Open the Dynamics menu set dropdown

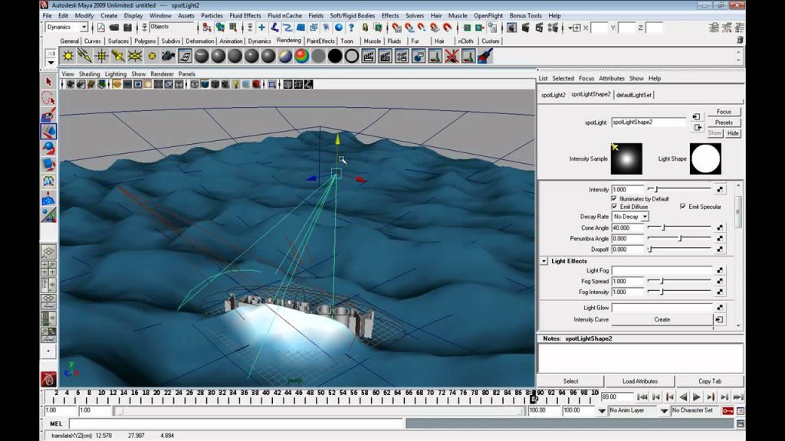[84, 28]
